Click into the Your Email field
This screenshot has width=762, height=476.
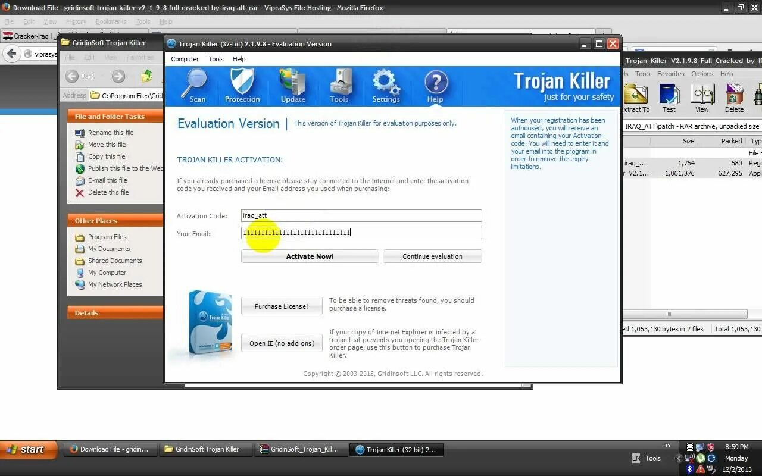[361, 233]
